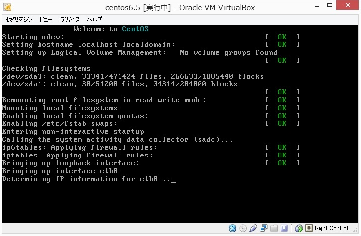The image size is (361, 236).
Task: Click the virtualization CPU chip icon
Action: (x=284, y=228)
